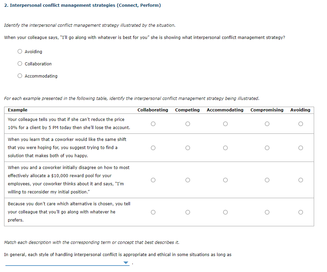Mark Accommodating for the last table example
This screenshot has width=327, height=272.
(225, 212)
